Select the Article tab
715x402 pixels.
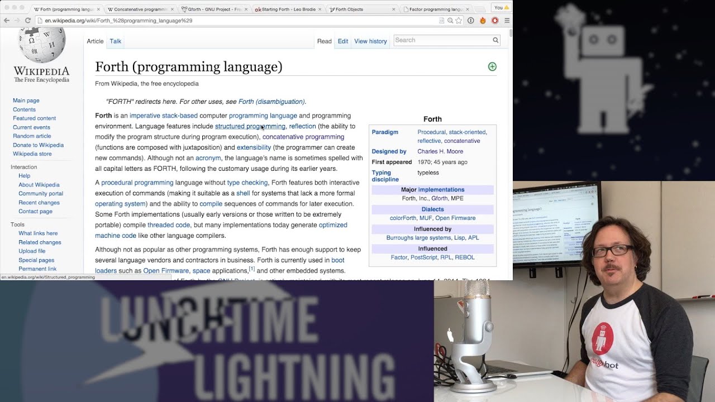click(x=95, y=41)
